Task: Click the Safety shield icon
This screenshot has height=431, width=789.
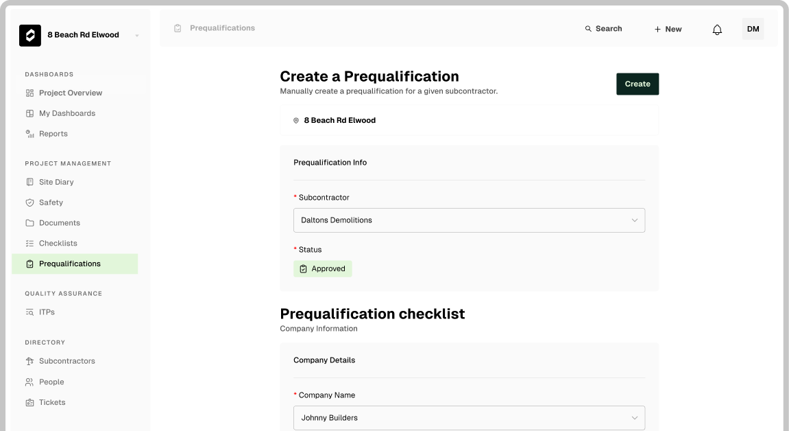Action: point(29,202)
